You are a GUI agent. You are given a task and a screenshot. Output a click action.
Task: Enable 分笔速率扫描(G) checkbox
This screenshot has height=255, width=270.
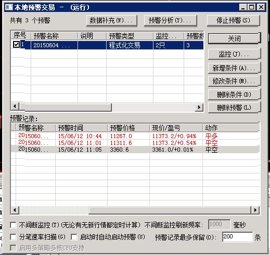click(x=13, y=237)
